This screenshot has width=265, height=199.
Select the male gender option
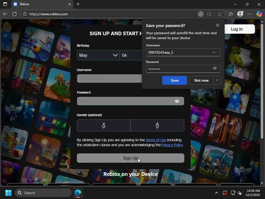(x=157, y=125)
